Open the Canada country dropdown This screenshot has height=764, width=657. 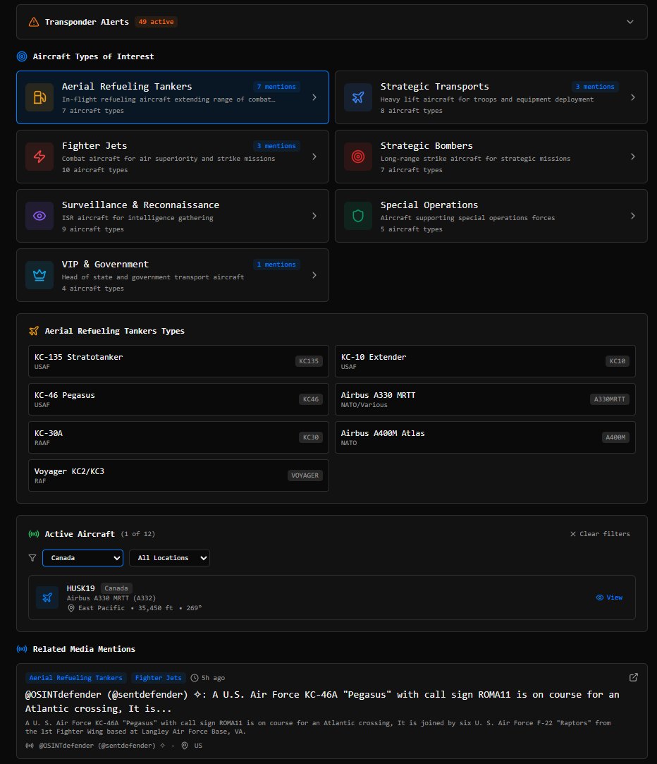pos(82,558)
